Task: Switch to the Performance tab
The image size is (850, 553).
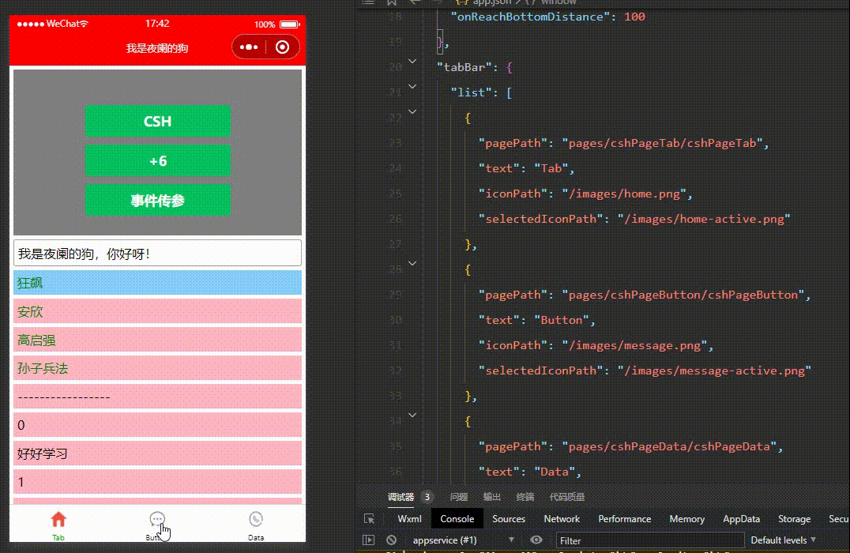Action: pyautogui.click(x=625, y=519)
